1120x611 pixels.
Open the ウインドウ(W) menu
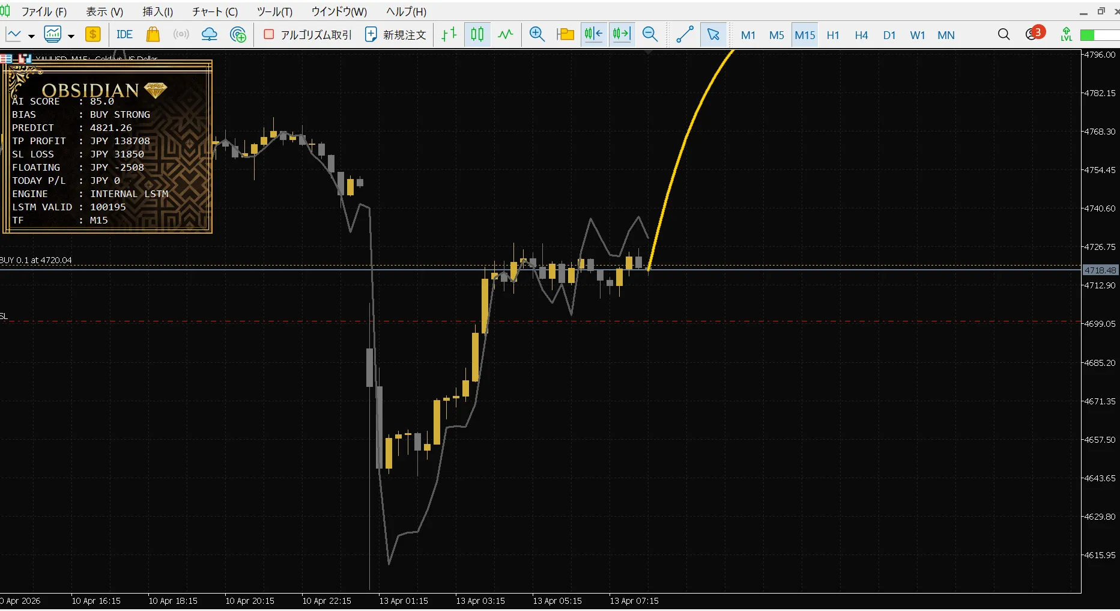[339, 11]
